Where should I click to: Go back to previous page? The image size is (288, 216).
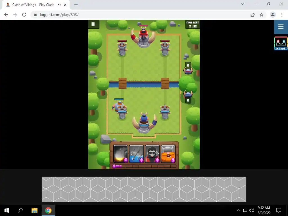click(x=6, y=15)
